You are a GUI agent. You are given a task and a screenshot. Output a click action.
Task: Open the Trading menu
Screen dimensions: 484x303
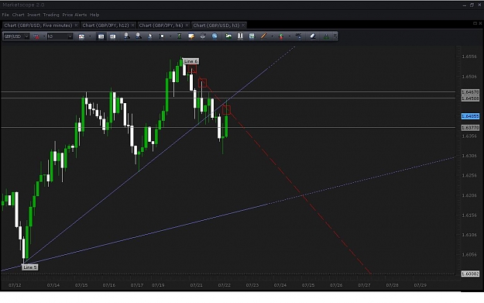pyautogui.click(x=51, y=15)
